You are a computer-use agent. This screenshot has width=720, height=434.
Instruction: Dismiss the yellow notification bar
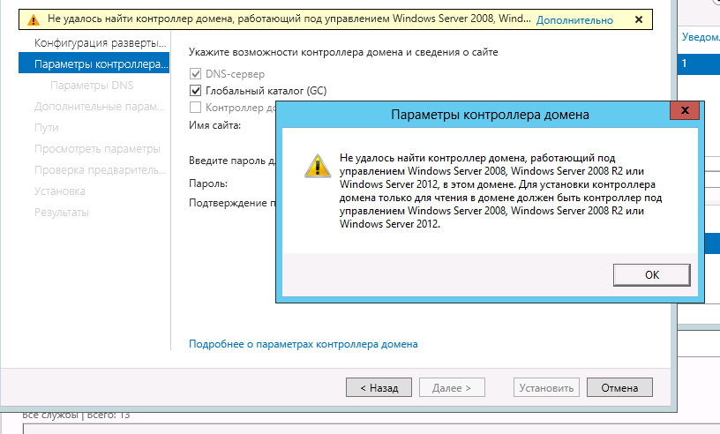(639, 19)
